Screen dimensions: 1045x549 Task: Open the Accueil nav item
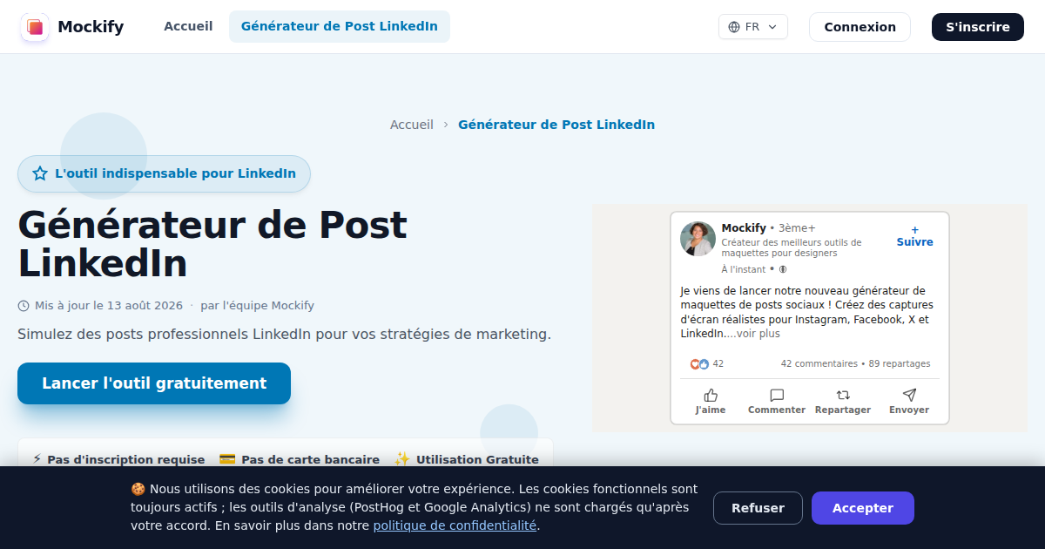(188, 26)
